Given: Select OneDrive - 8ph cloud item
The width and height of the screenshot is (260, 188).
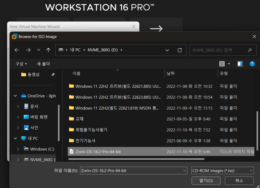Looking at the screenshot, I should point(39,96).
